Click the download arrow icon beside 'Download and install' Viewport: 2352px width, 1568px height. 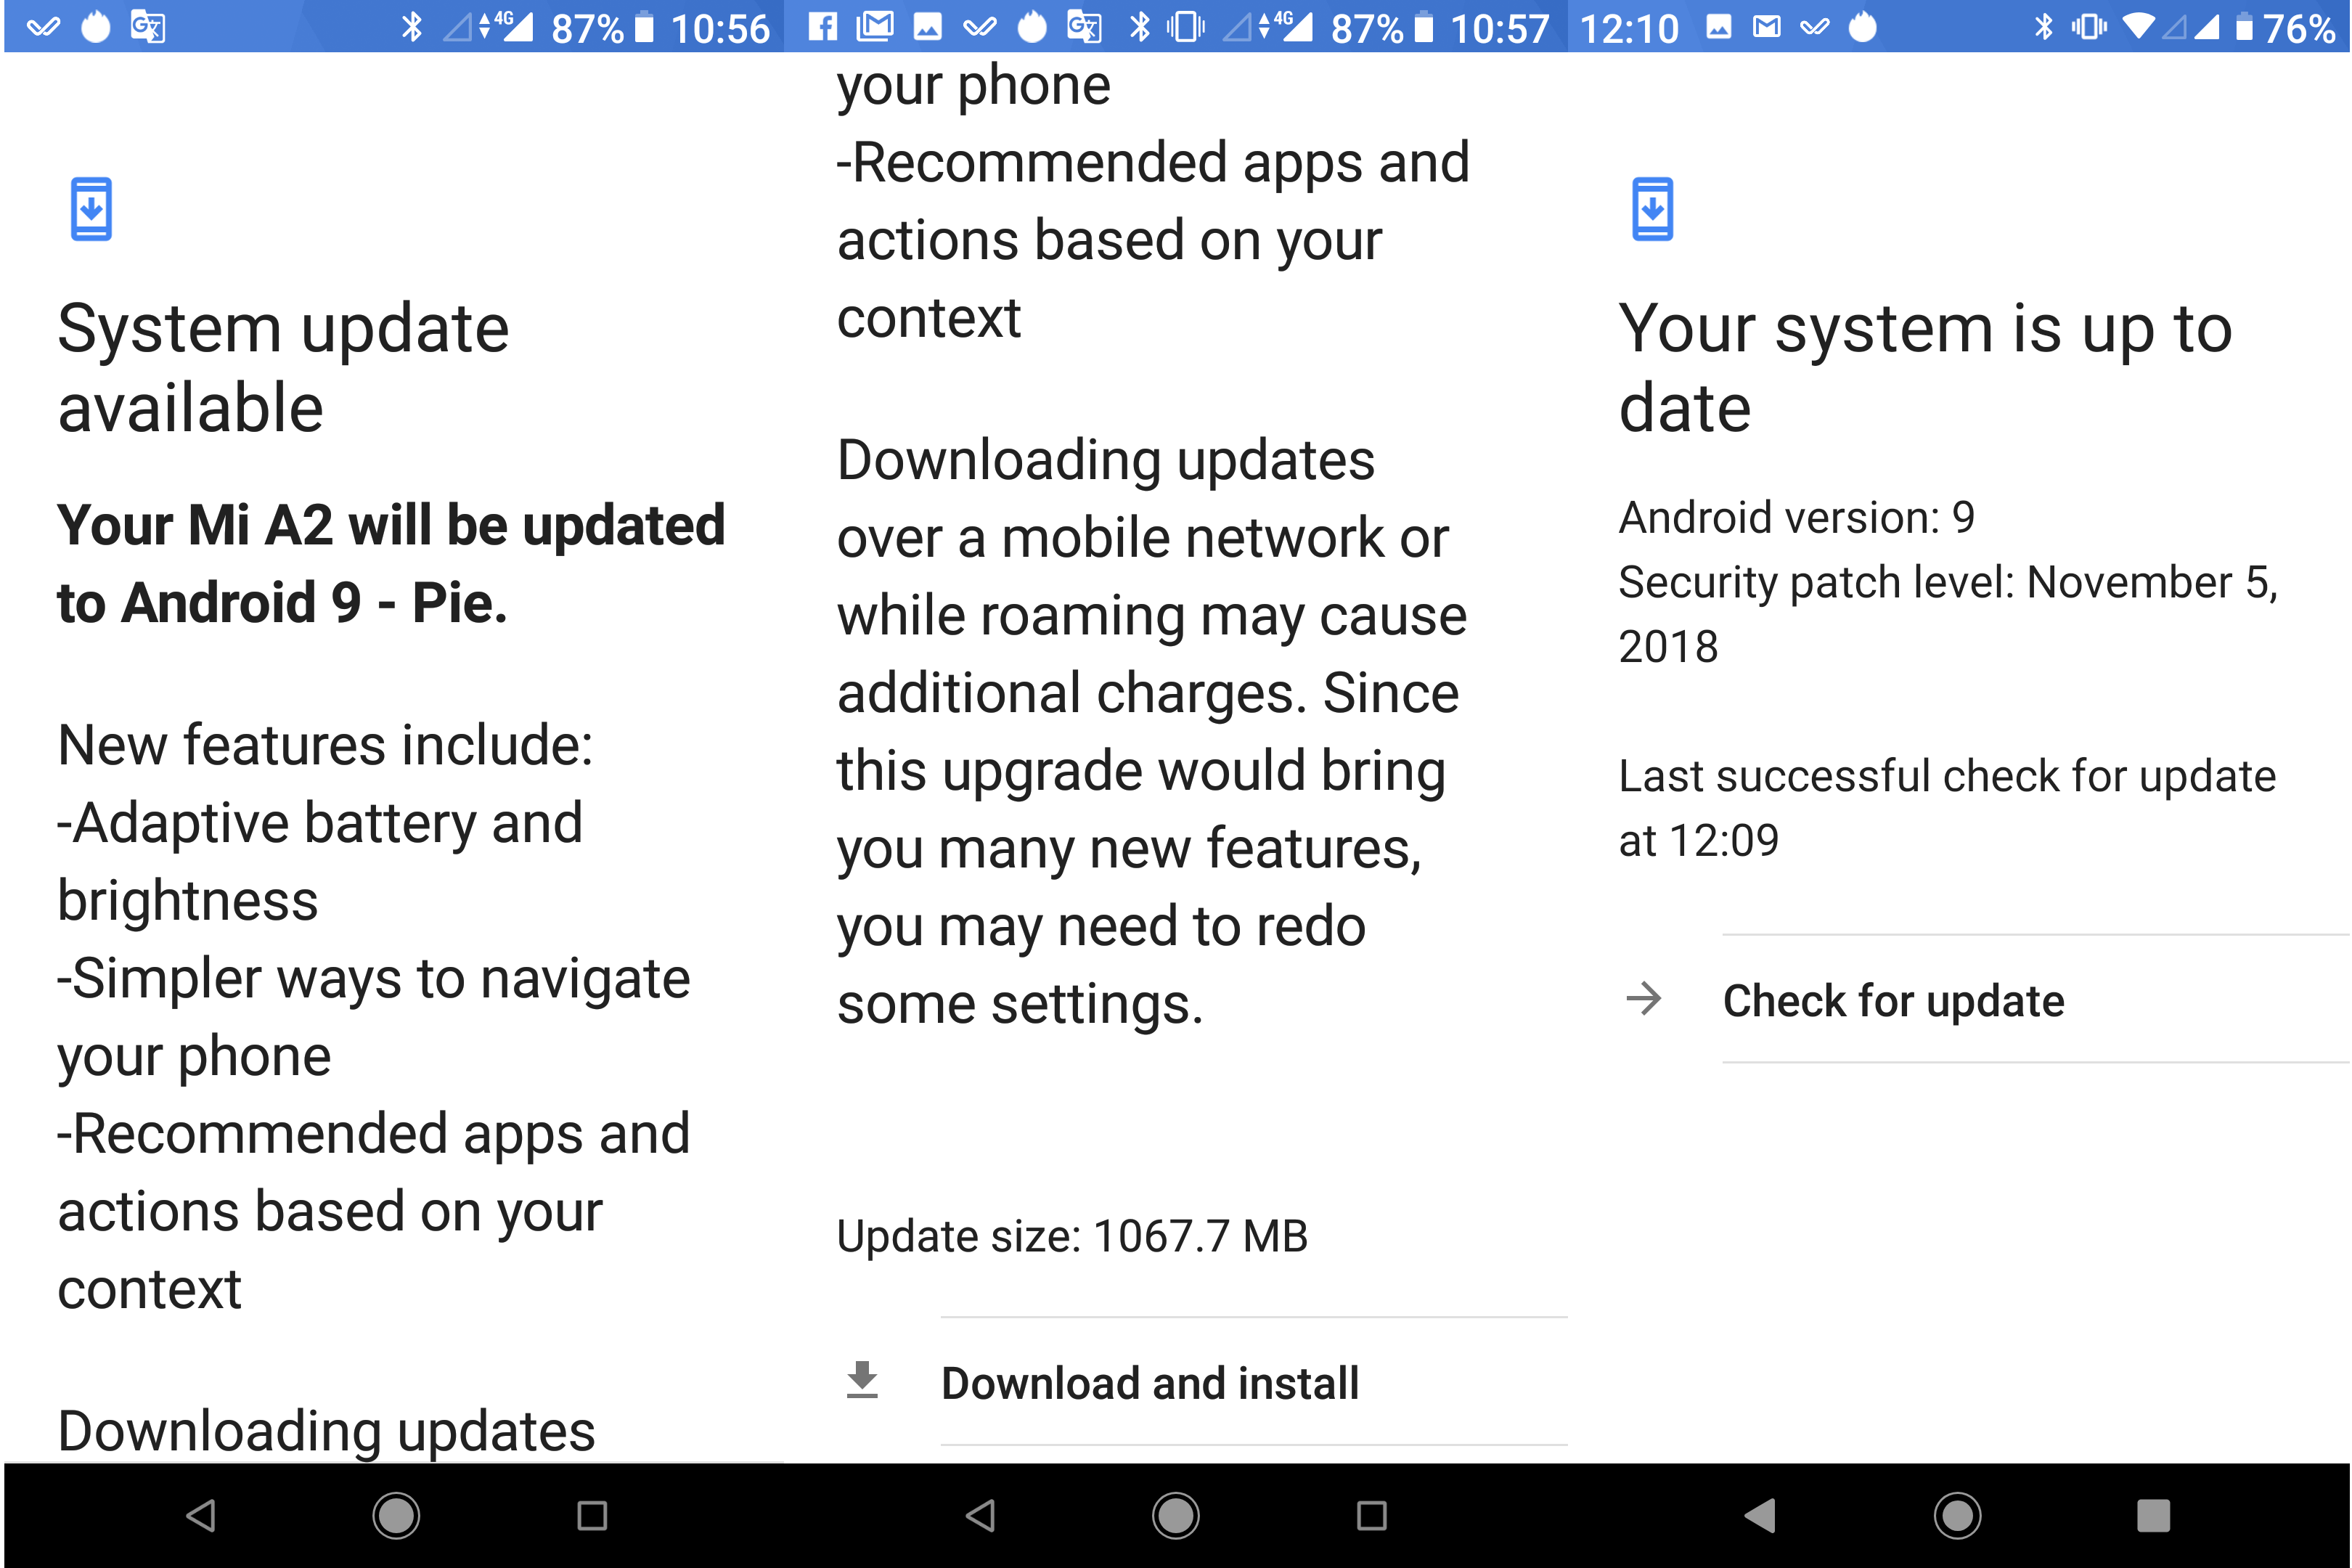pyautogui.click(x=862, y=1380)
